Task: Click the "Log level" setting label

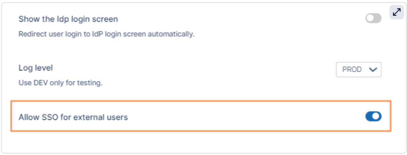Action: tap(36, 68)
